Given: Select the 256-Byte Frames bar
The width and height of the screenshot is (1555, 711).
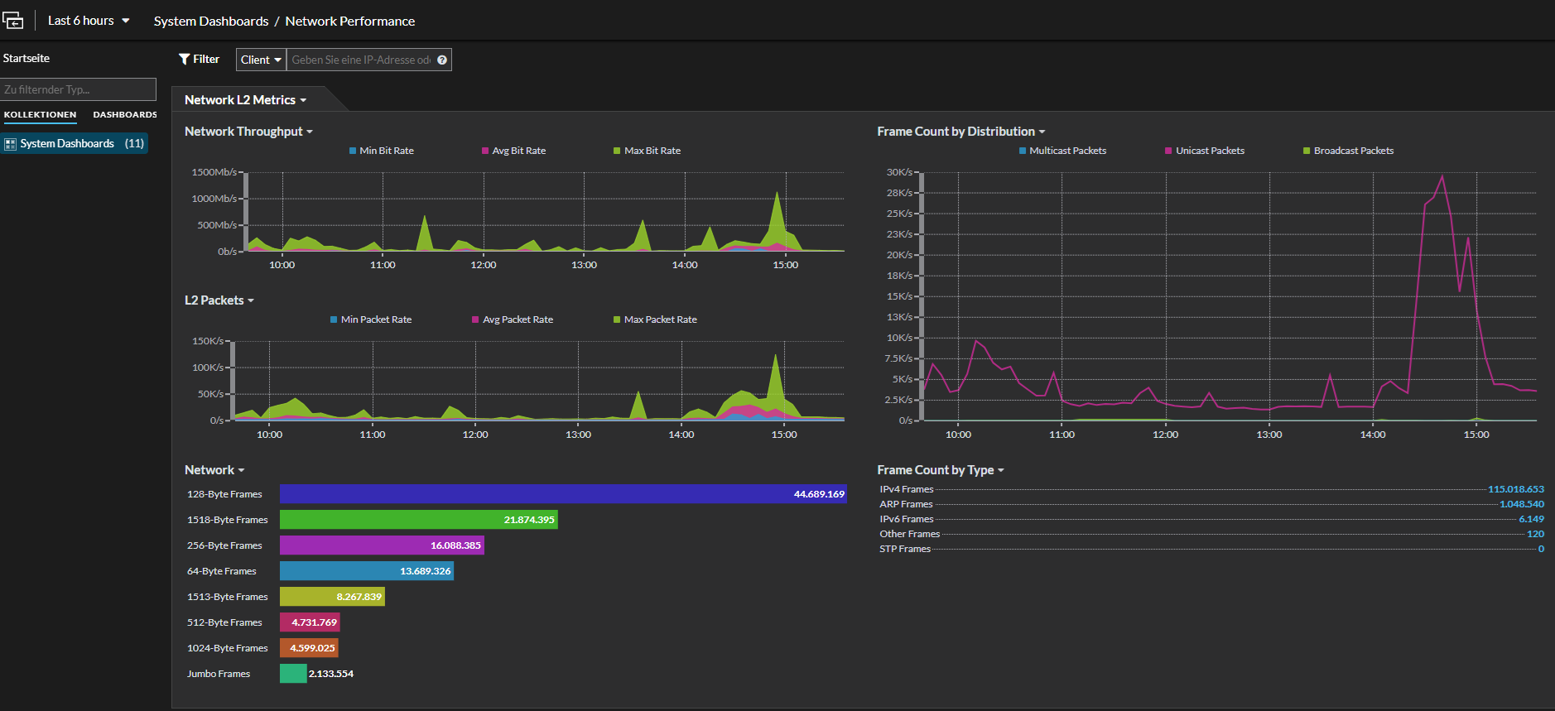Looking at the screenshot, I should [x=382, y=545].
